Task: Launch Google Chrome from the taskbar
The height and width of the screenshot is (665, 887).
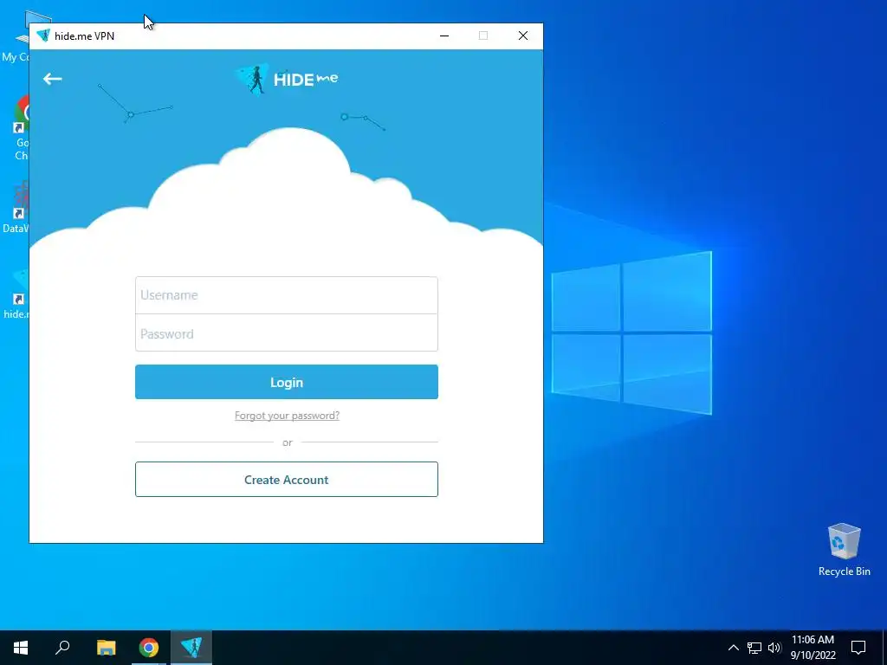Action: click(x=149, y=648)
